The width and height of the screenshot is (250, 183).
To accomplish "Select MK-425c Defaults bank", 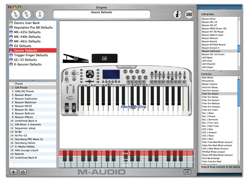I will pyautogui.click(x=33, y=32).
